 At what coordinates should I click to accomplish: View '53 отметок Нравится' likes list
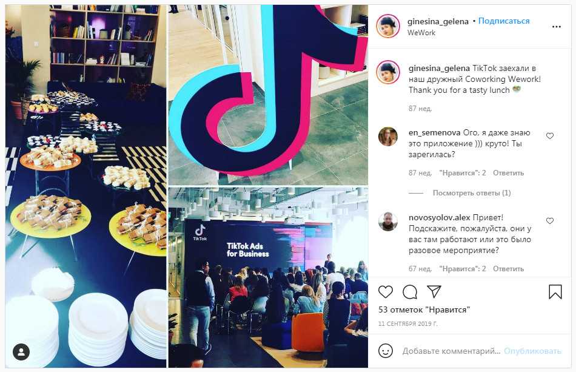click(424, 310)
